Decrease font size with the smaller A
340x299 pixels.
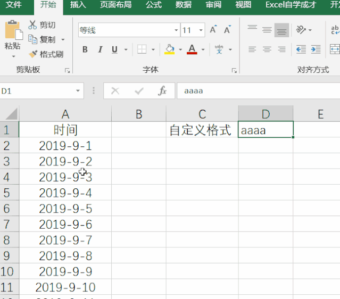[x=227, y=29]
